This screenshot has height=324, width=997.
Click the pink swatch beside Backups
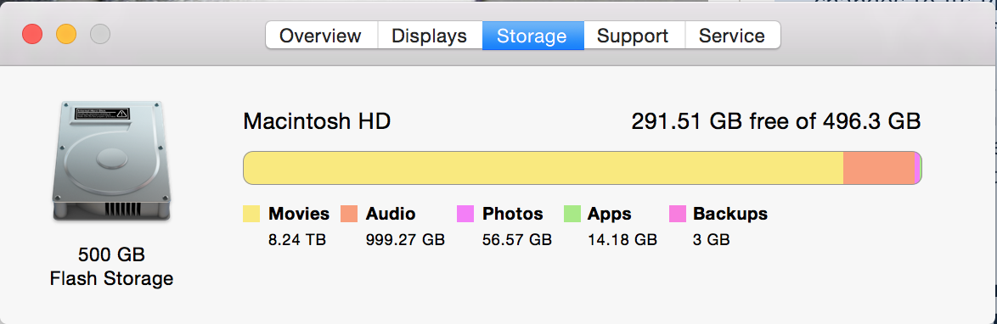pos(678,214)
